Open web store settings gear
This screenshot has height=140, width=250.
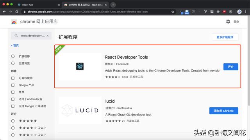(x=228, y=22)
